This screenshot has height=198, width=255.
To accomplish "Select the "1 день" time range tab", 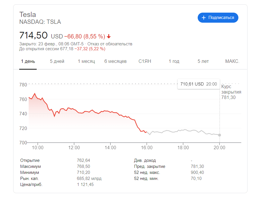I will tap(28, 61).
